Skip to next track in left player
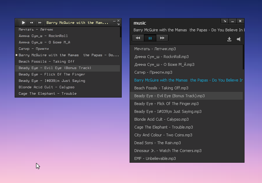 pos(40,23)
